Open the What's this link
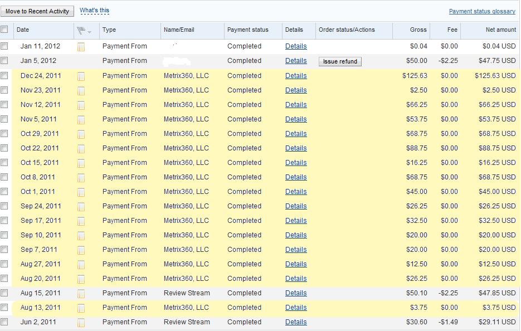 click(94, 9)
